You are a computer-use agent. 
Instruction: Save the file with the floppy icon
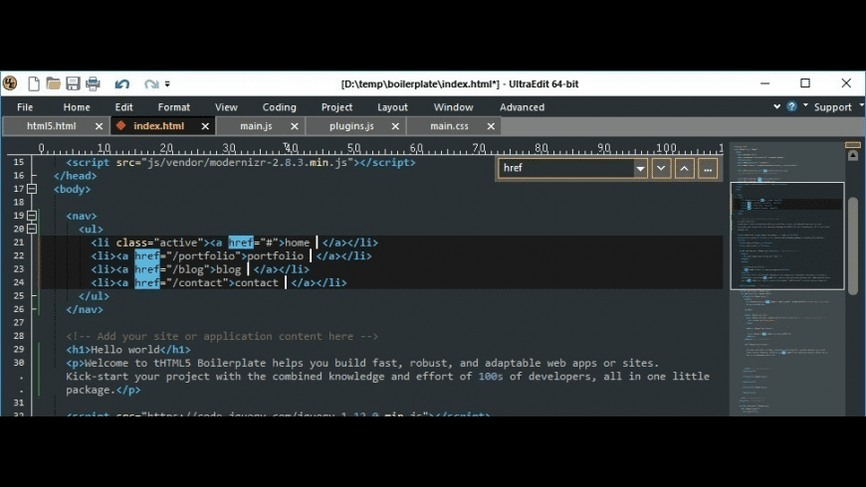(73, 83)
